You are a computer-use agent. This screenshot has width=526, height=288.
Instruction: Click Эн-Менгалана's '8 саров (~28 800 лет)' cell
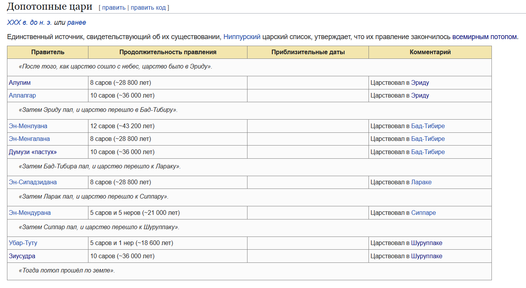[x=168, y=139]
